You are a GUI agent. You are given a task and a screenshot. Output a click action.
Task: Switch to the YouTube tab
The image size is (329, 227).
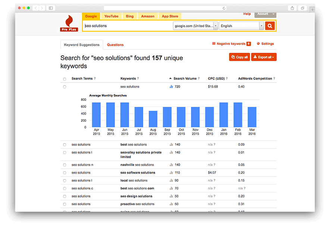tap(111, 16)
